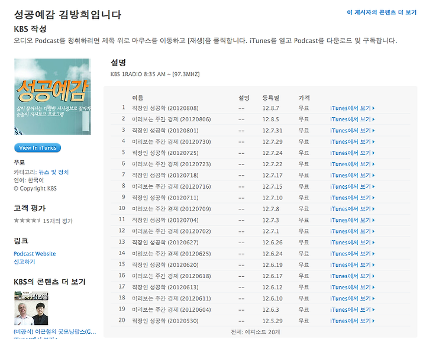View 미리보는 주간 경제 (20120604) in iTunes
This screenshot has width=426, height=339.
pos(353,309)
